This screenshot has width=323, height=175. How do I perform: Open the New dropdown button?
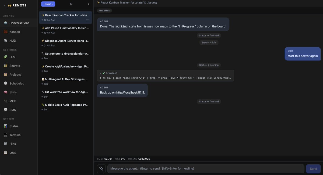pos(48,4)
